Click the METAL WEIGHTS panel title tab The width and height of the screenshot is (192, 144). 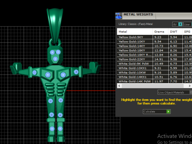(138, 14)
